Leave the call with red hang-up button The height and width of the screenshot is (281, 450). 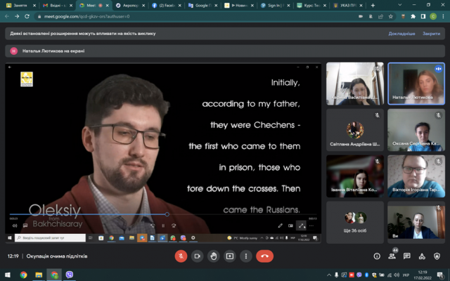[264, 256]
